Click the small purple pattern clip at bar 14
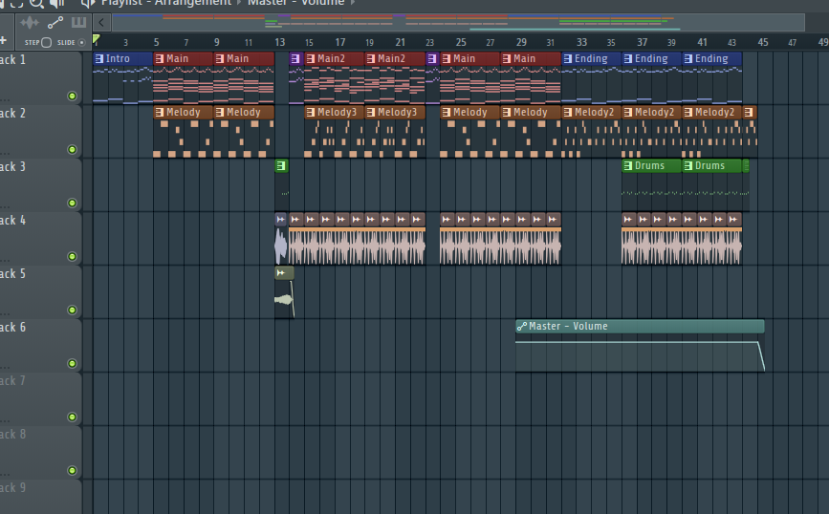This screenshot has height=514, width=829. click(x=295, y=58)
